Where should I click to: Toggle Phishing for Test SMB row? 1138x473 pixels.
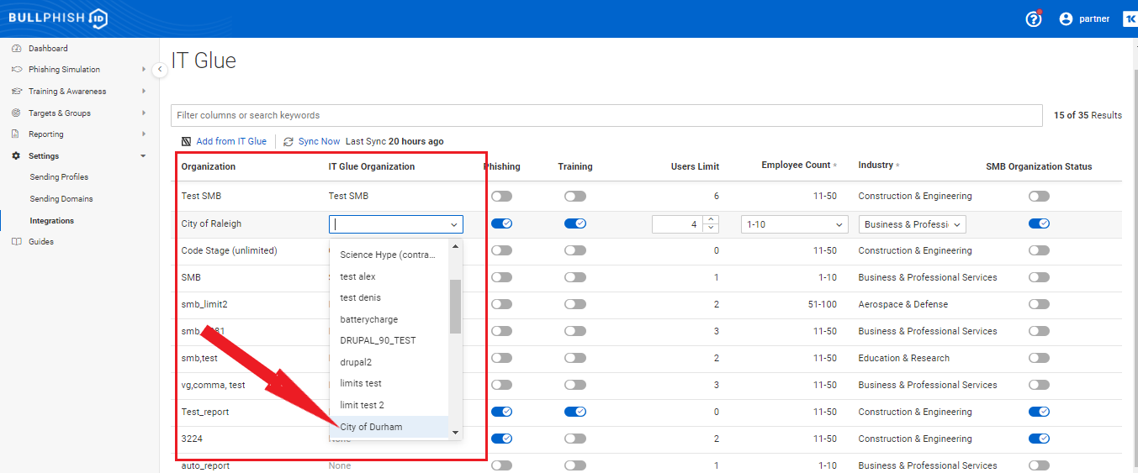(501, 197)
